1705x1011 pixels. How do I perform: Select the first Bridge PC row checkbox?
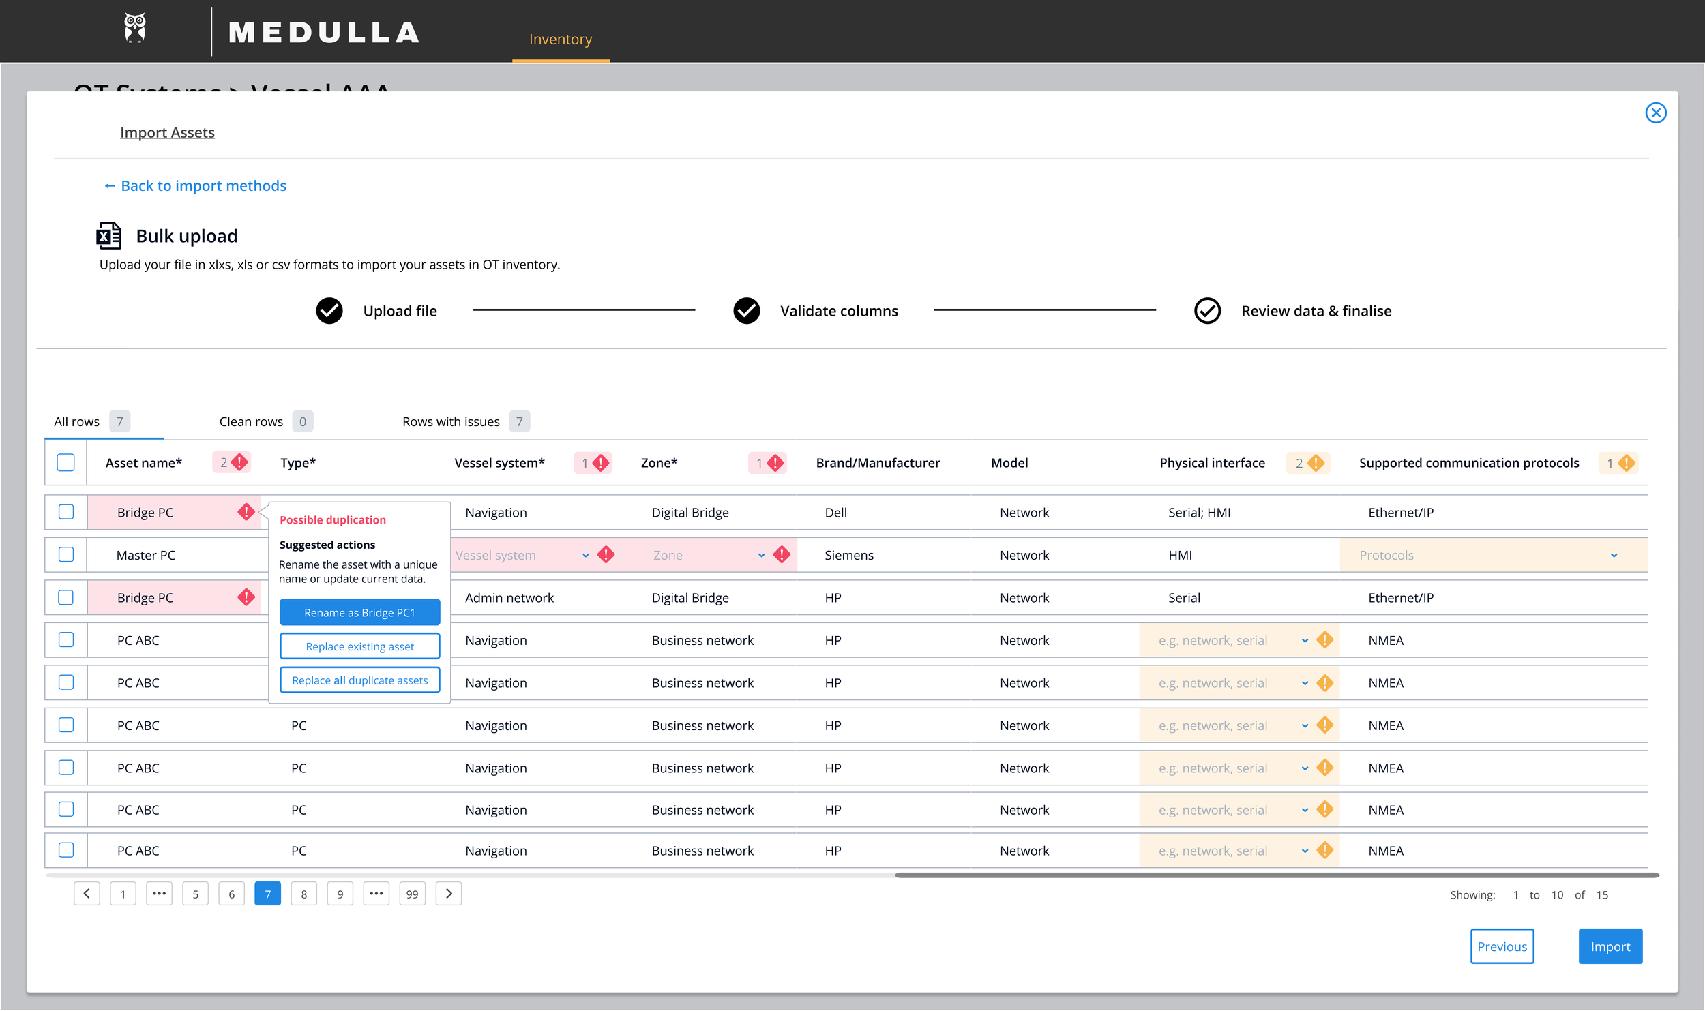(66, 512)
